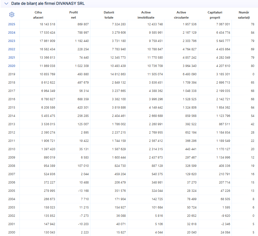Select current assets value 4 857 242
Screen dimensions: 258x236
190,58
